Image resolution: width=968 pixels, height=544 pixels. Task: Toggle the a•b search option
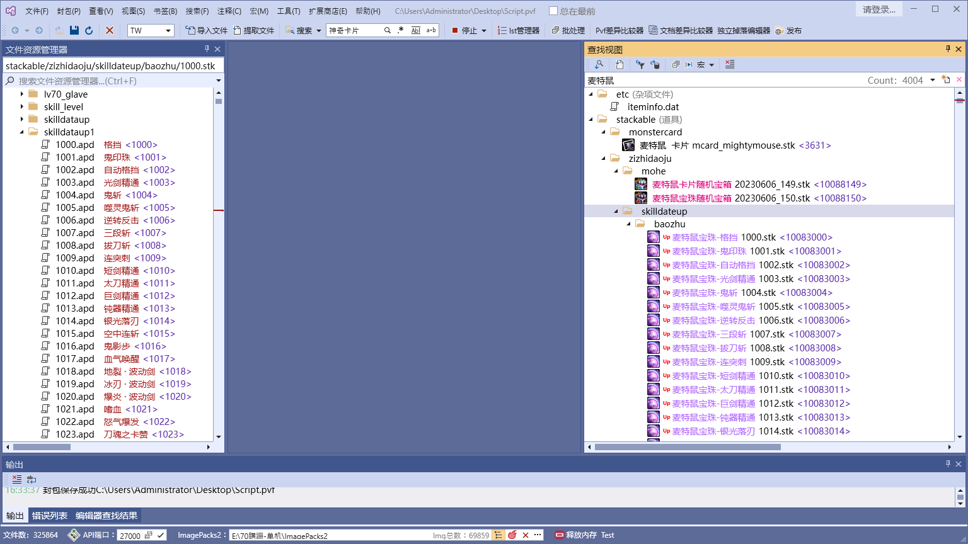coord(431,30)
